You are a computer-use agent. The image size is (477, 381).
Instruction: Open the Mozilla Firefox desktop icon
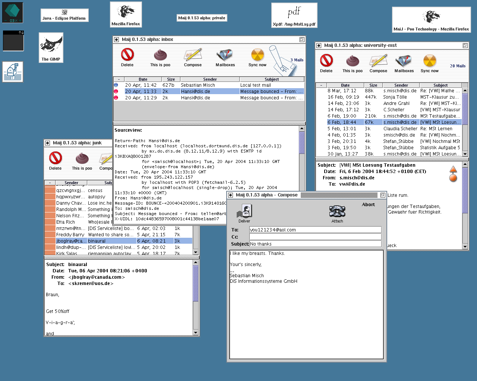[x=126, y=15]
